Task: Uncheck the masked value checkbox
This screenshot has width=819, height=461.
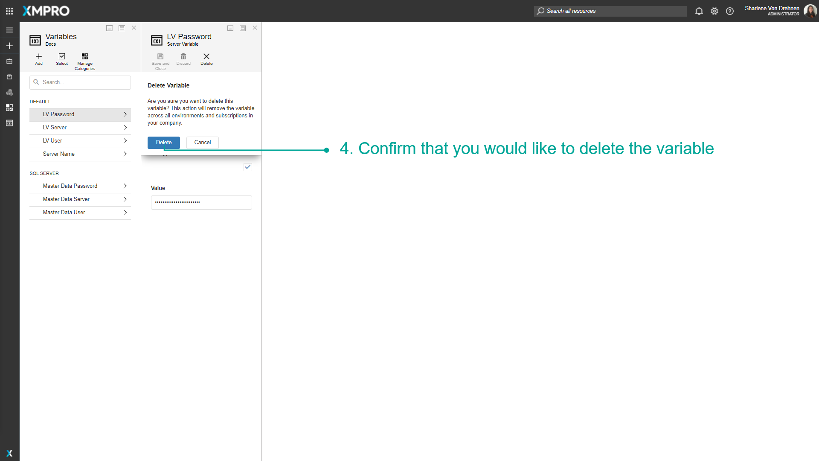Action: (247, 167)
